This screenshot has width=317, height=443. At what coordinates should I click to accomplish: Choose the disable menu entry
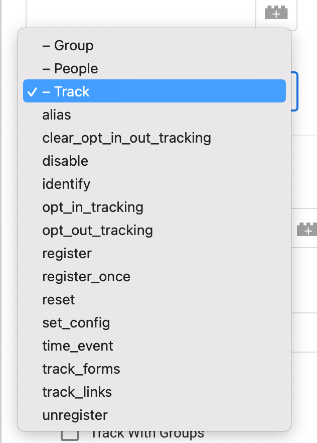[x=65, y=161]
